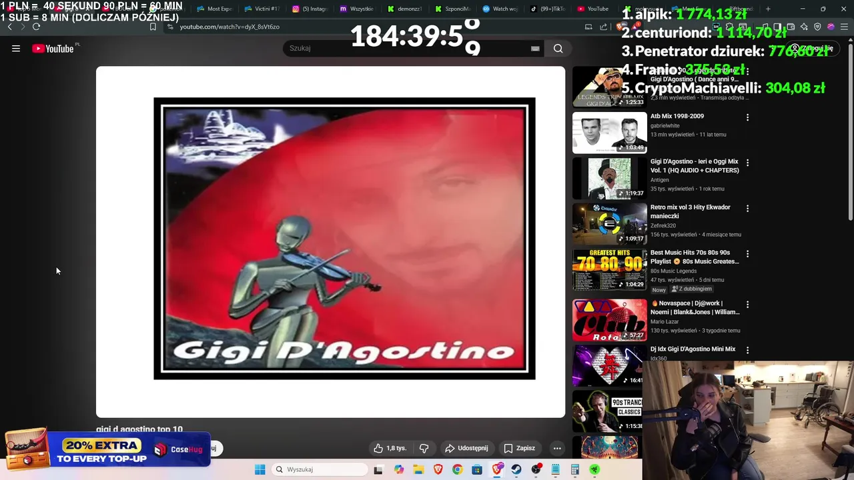Viewport: 854px width, 480px height.
Task: Open Calculator from the taskbar
Action: click(574, 469)
